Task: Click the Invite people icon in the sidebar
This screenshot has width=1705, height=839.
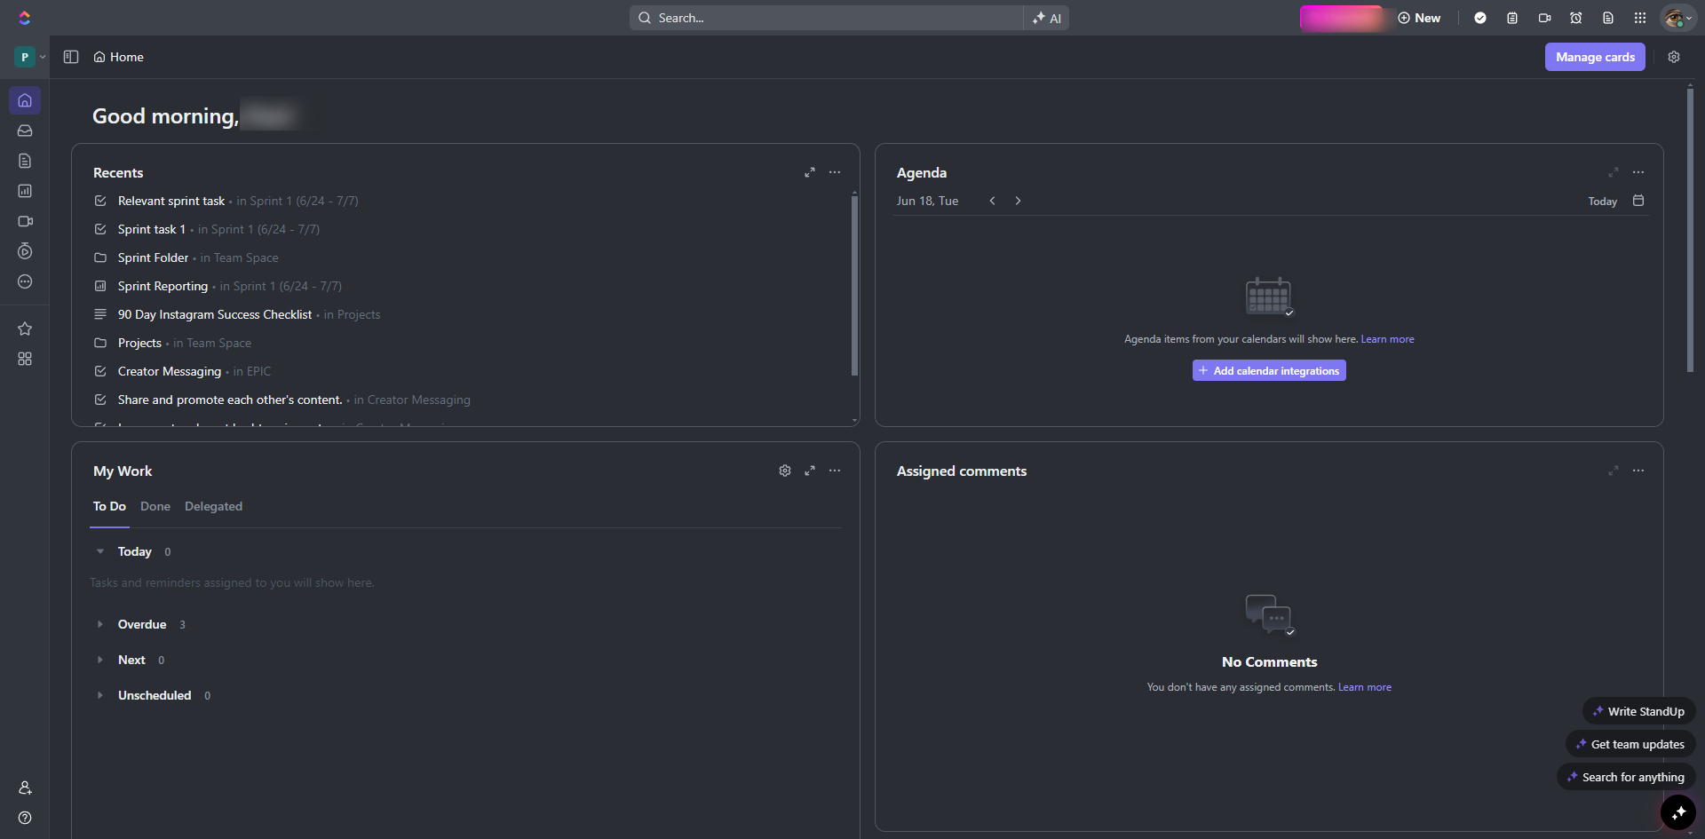Action: coord(25,788)
